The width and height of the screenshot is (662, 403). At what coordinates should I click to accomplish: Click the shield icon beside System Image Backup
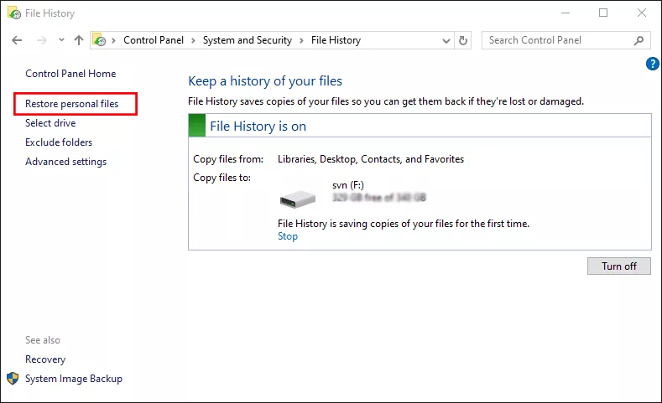(13, 379)
